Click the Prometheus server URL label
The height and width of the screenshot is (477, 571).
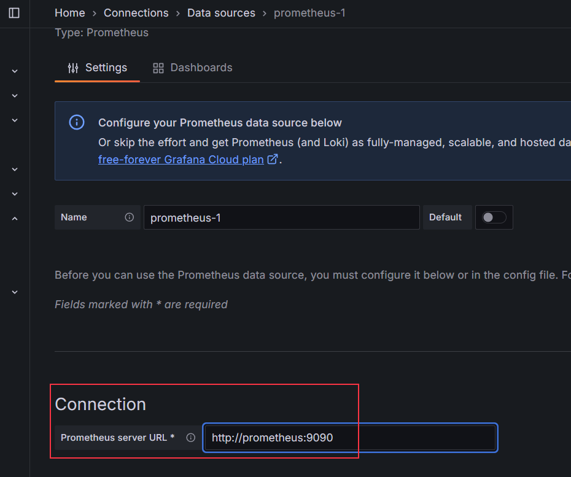118,438
